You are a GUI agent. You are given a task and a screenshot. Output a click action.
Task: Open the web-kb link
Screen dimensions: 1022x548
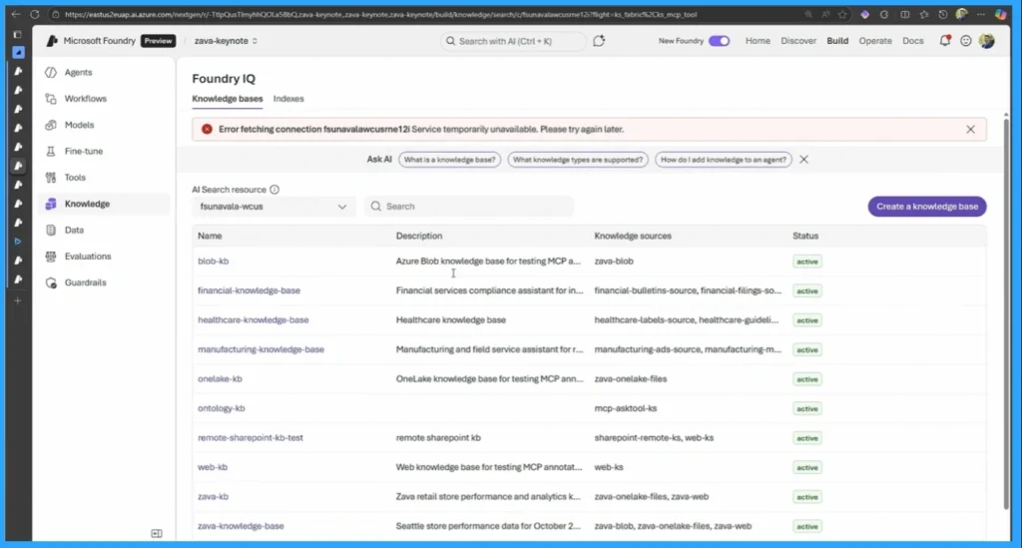(x=213, y=467)
